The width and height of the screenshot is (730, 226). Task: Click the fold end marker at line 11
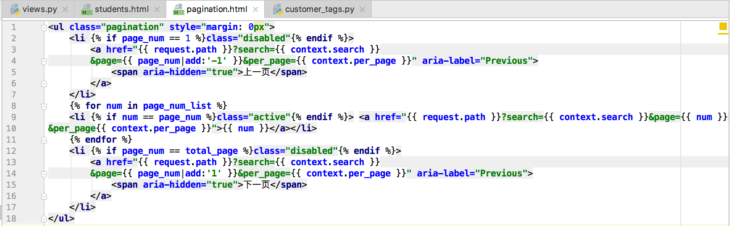[44, 140]
